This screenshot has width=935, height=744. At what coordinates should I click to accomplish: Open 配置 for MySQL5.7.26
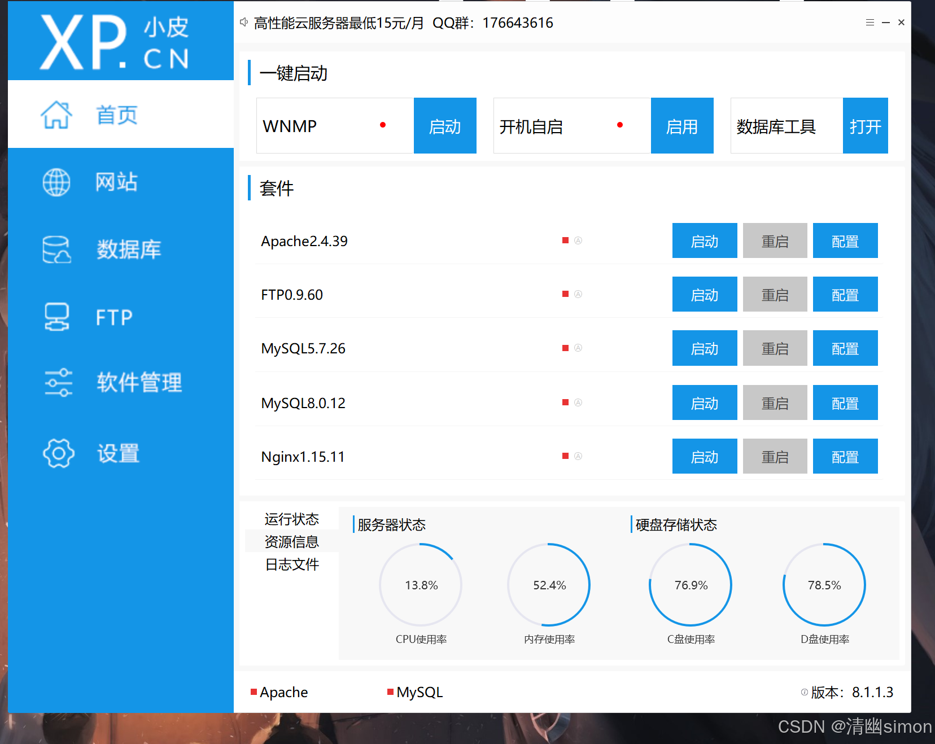coord(845,348)
